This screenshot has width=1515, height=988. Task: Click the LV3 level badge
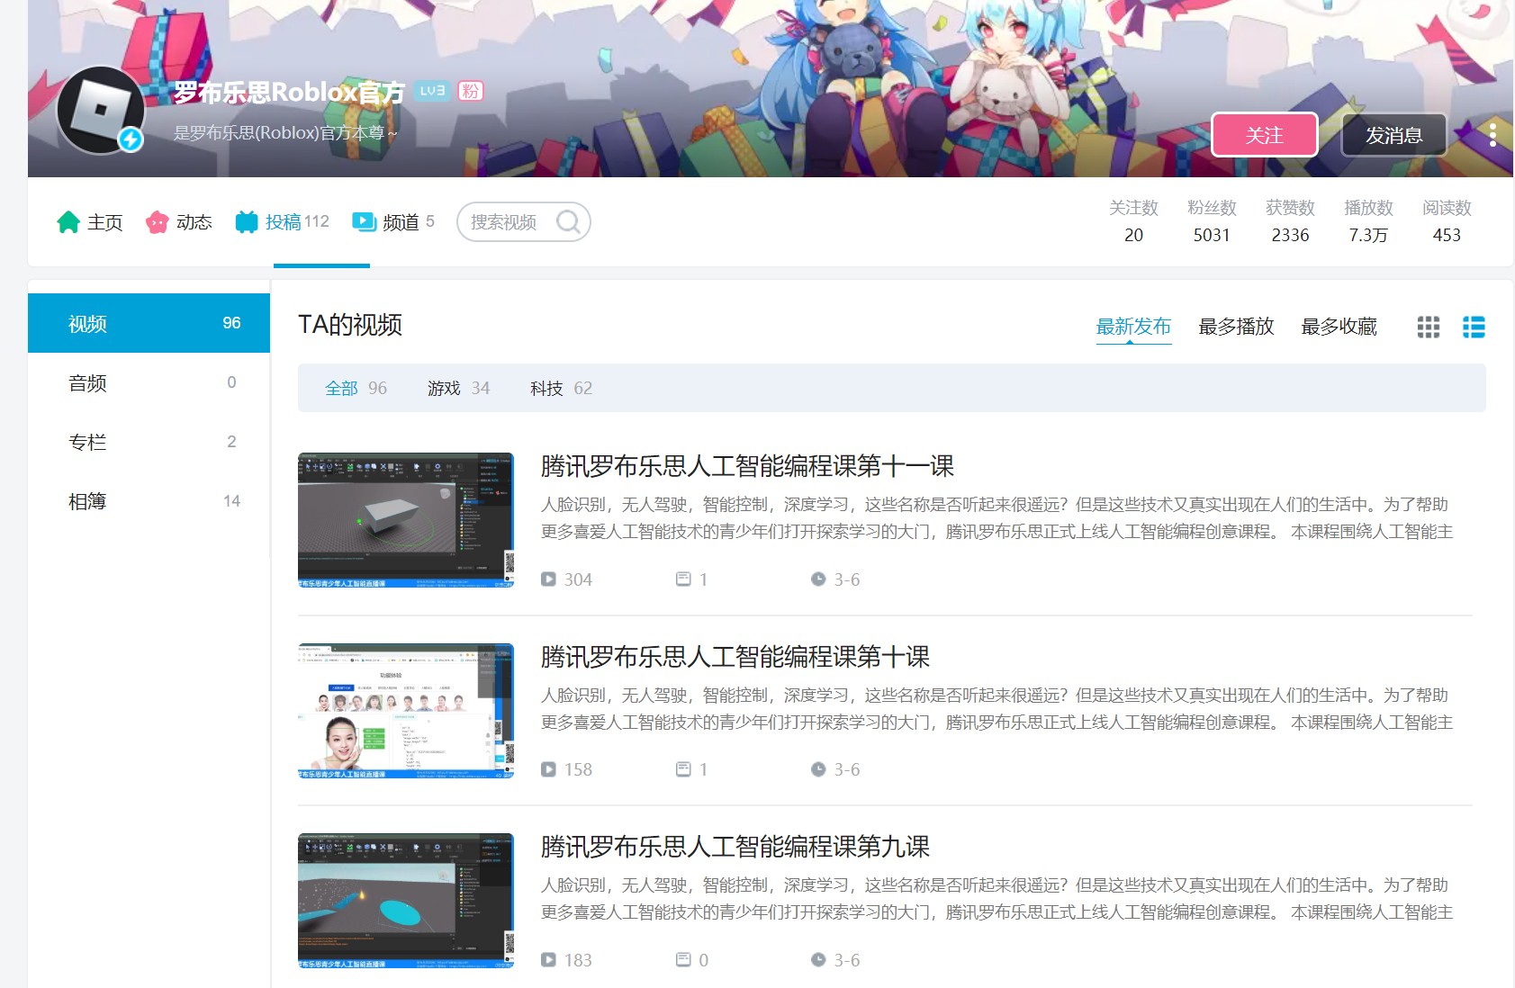433,91
